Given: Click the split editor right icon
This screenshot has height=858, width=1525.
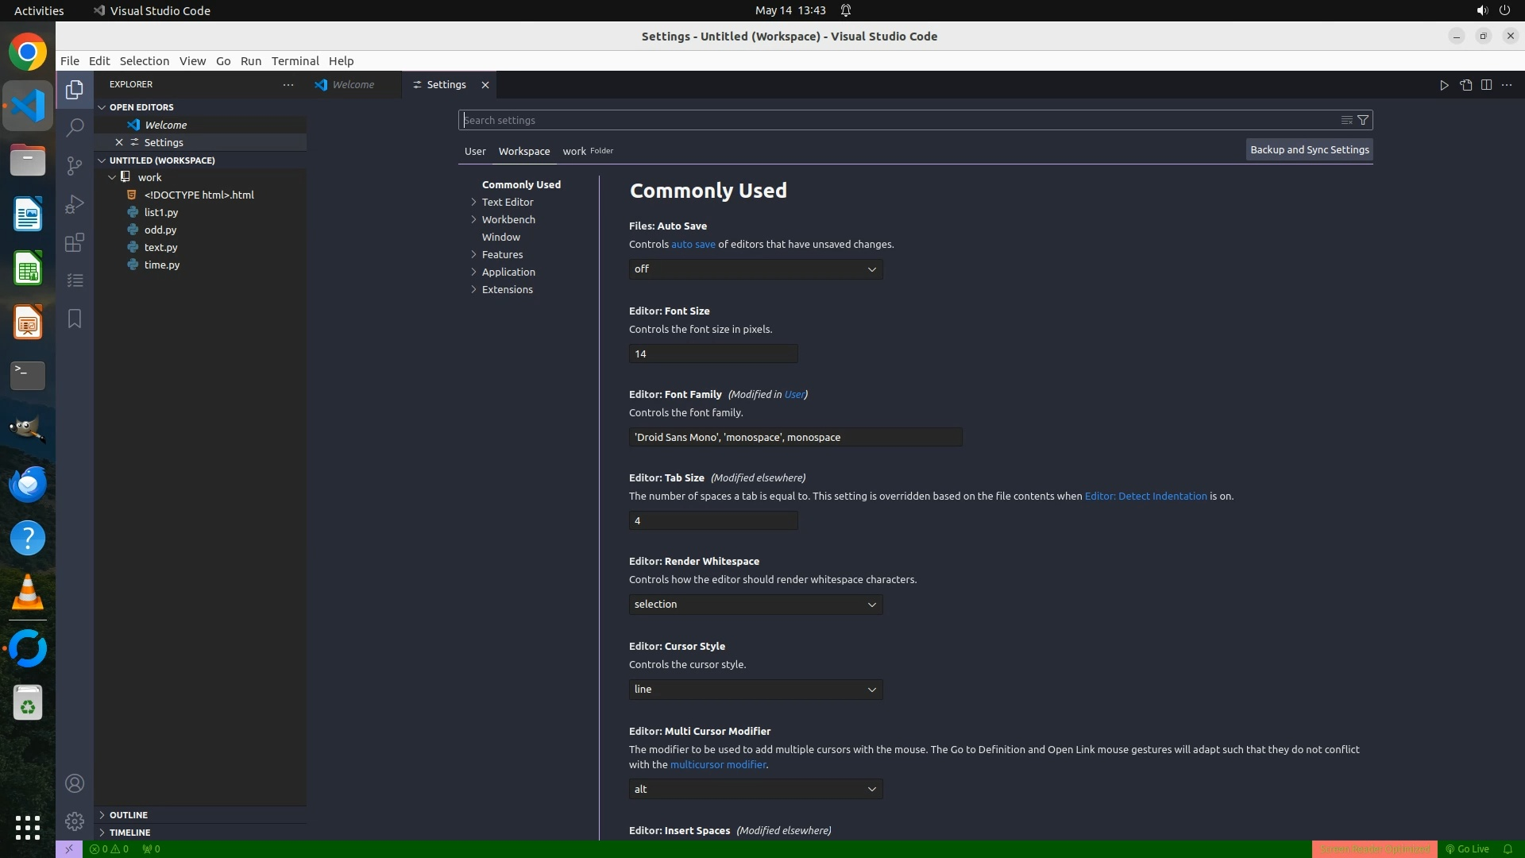Looking at the screenshot, I should 1486,85.
